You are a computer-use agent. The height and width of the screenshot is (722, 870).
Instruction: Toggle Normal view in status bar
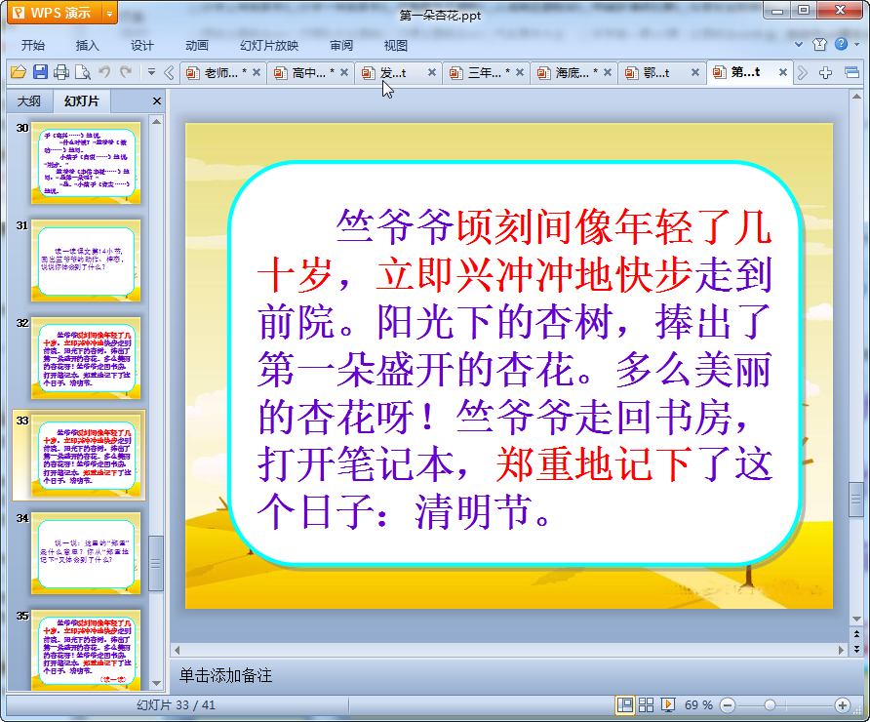point(624,704)
